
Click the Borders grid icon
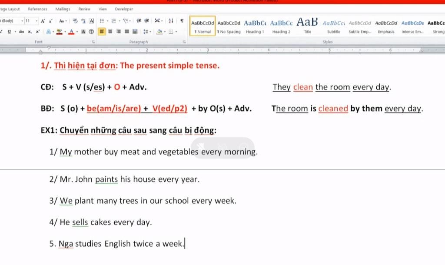point(171,32)
